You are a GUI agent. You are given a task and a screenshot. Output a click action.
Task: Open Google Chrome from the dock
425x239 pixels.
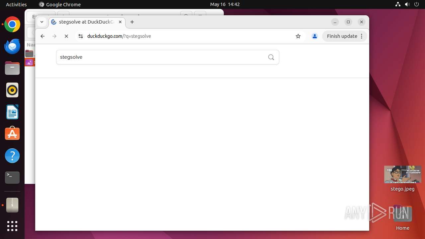[12, 25]
